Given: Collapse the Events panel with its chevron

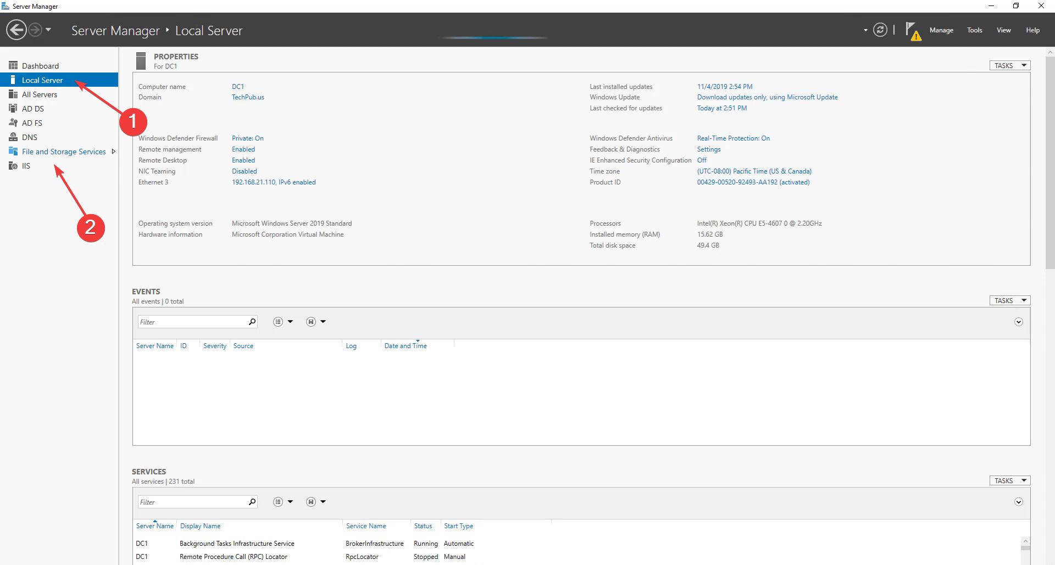Looking at the screenshot, I should (1018, 321).
